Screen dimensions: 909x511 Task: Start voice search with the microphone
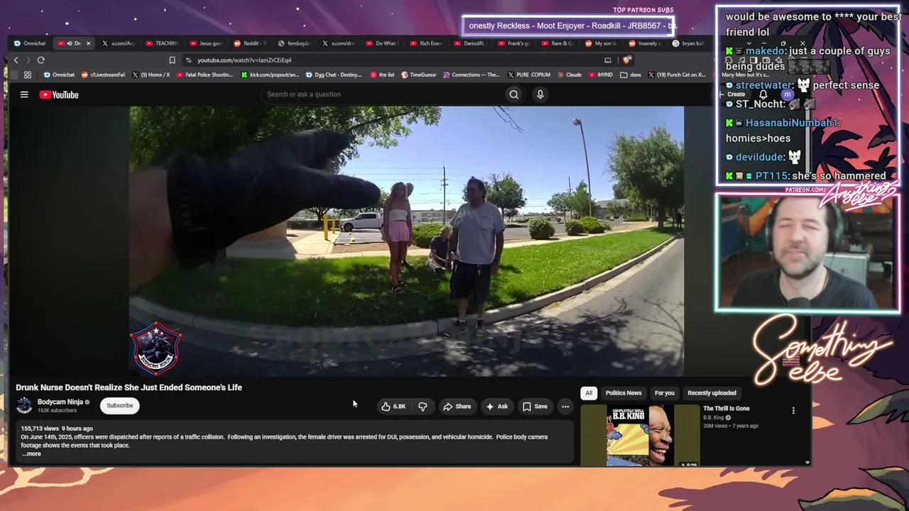[x=540, y=94]
